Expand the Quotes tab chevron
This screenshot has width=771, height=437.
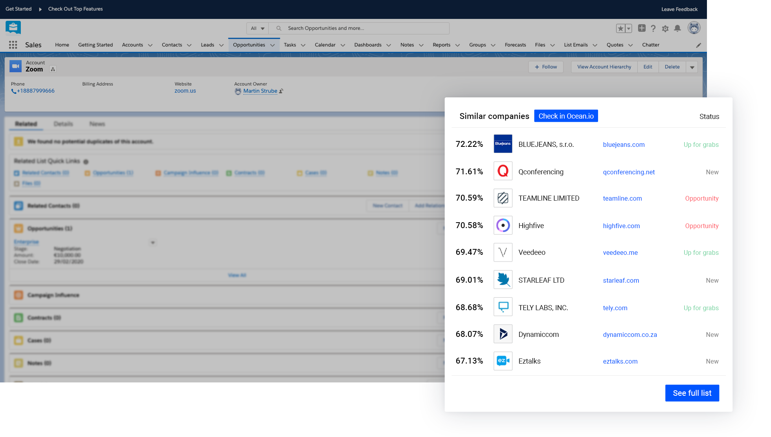click(630, 45)
